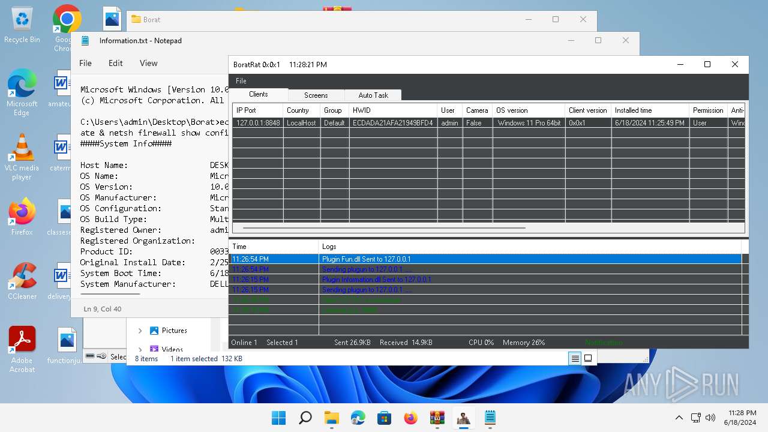768x432 pixels.
Task: Open taskbar Search
Action: 305,418
